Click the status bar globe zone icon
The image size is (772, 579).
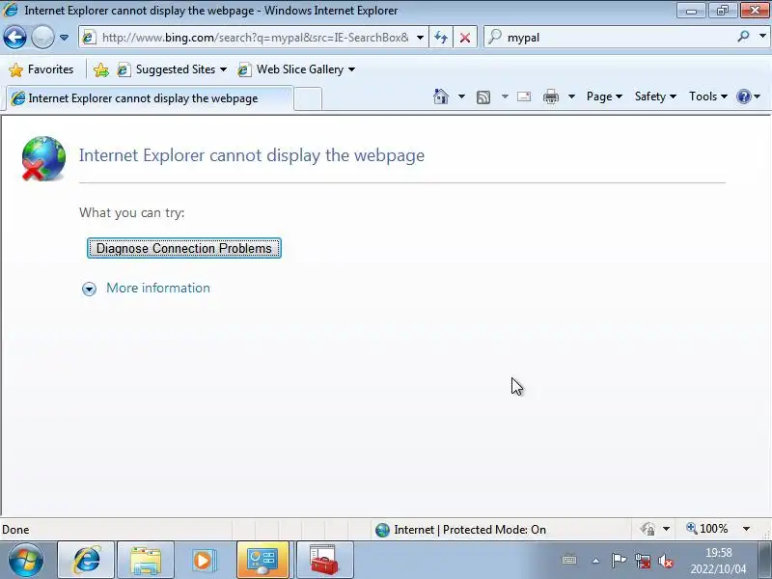382,530
